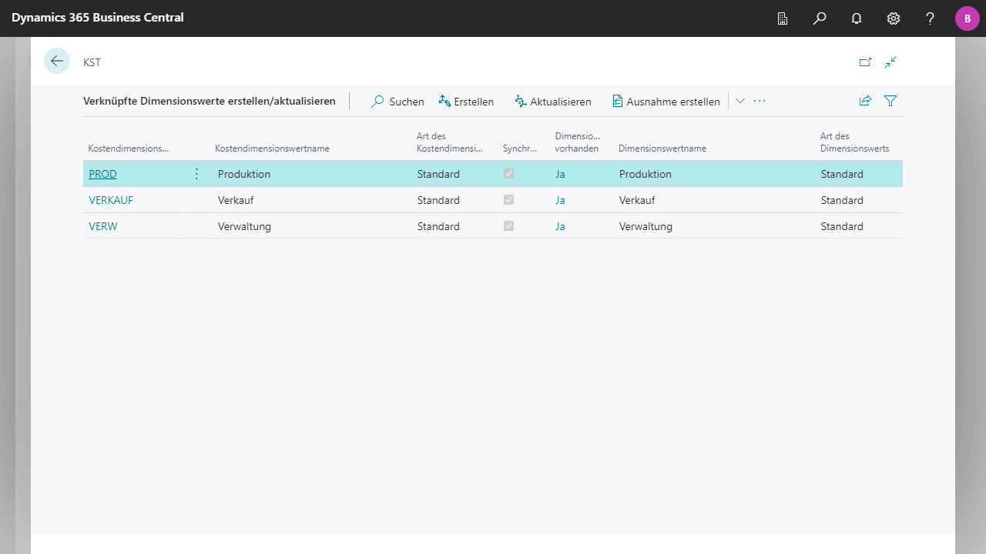This screenshot has height=554, width=986.
Task: Open the page in a new window
Action: pyautogui.click(x=865, y=62)
